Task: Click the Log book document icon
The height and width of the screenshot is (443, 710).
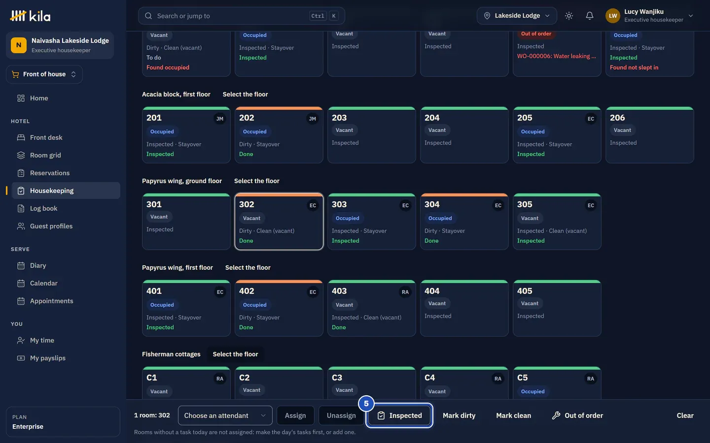Action: pos(21,208)
